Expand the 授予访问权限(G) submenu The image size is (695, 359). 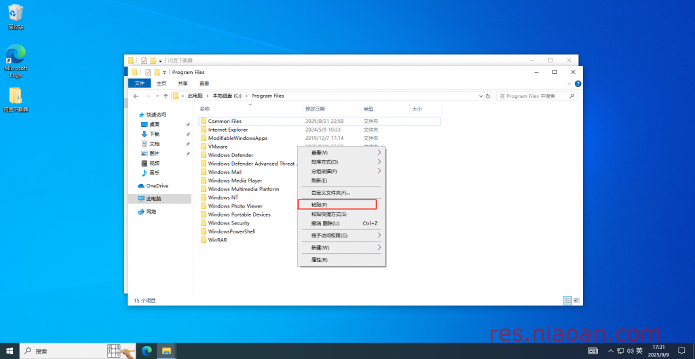point(379,235)
